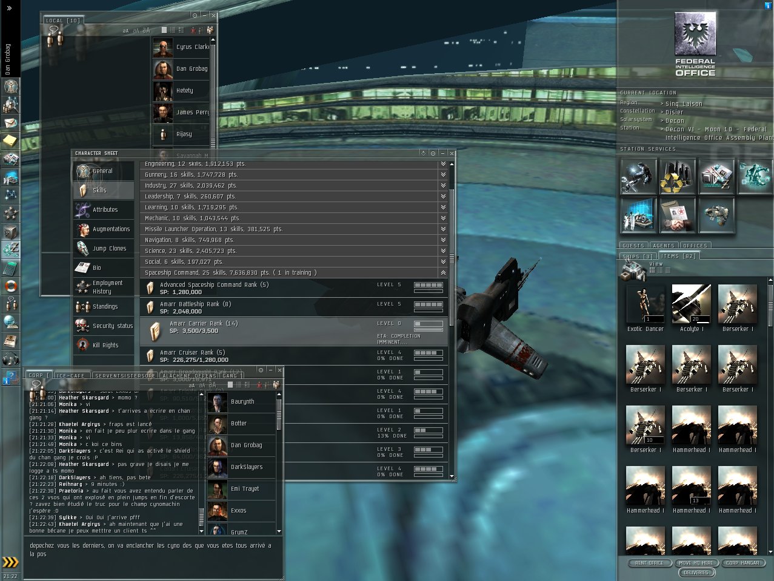Open the handshake Bounty Office station service
Image resolution: width=774 pixels, height=581 pixels.
click(677, 215)
